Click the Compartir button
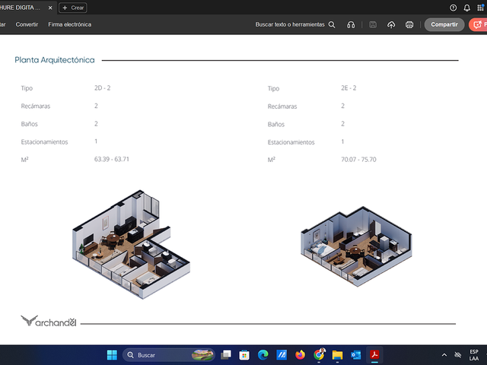 pos(444,24)
